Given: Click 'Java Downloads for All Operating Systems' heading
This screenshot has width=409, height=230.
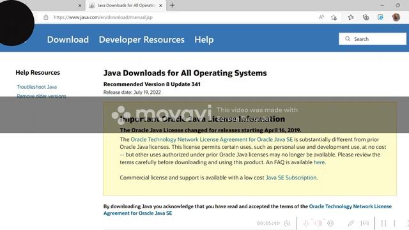Looking at the screenshot, I should 185,73.
